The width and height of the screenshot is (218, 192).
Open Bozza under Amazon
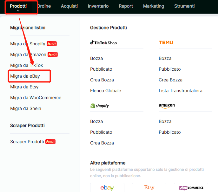165,121
